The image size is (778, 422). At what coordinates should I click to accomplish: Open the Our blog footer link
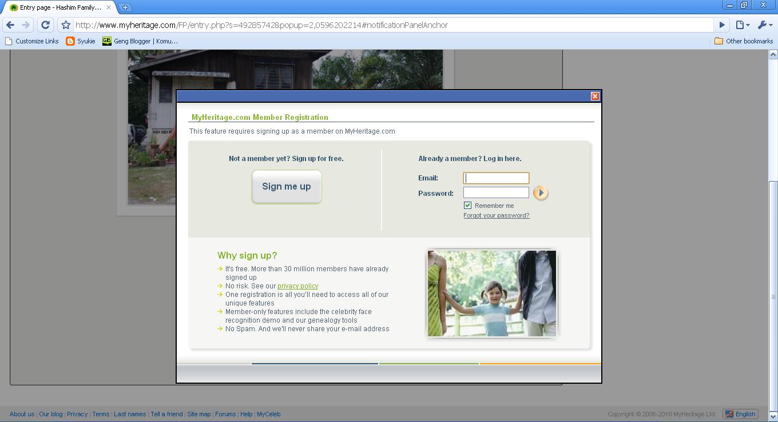tap(51, 414)
